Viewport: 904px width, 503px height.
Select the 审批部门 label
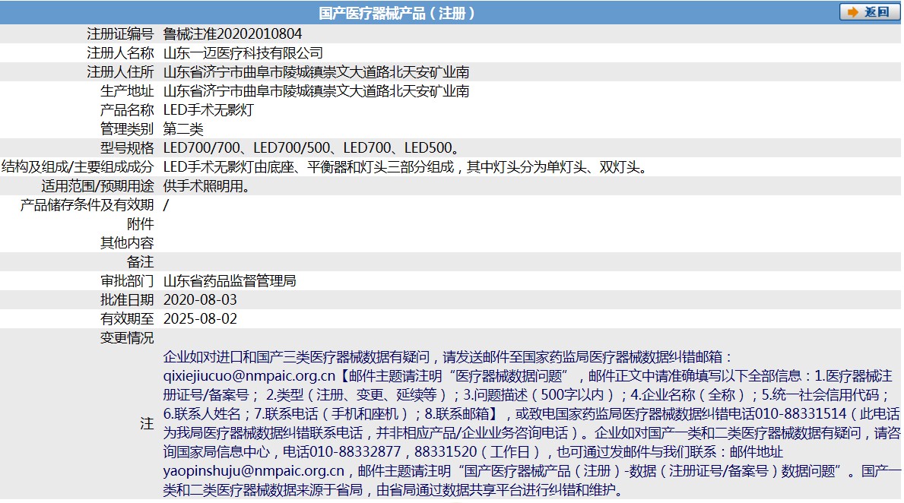coord(127,281)
